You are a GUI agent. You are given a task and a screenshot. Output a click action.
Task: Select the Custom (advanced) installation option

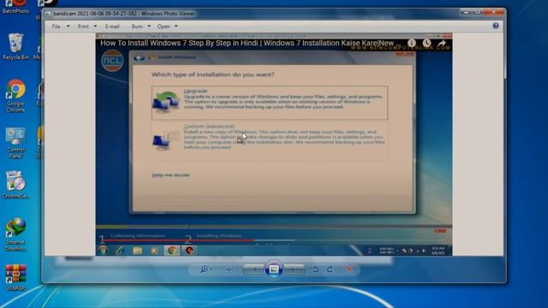point(270,141)
